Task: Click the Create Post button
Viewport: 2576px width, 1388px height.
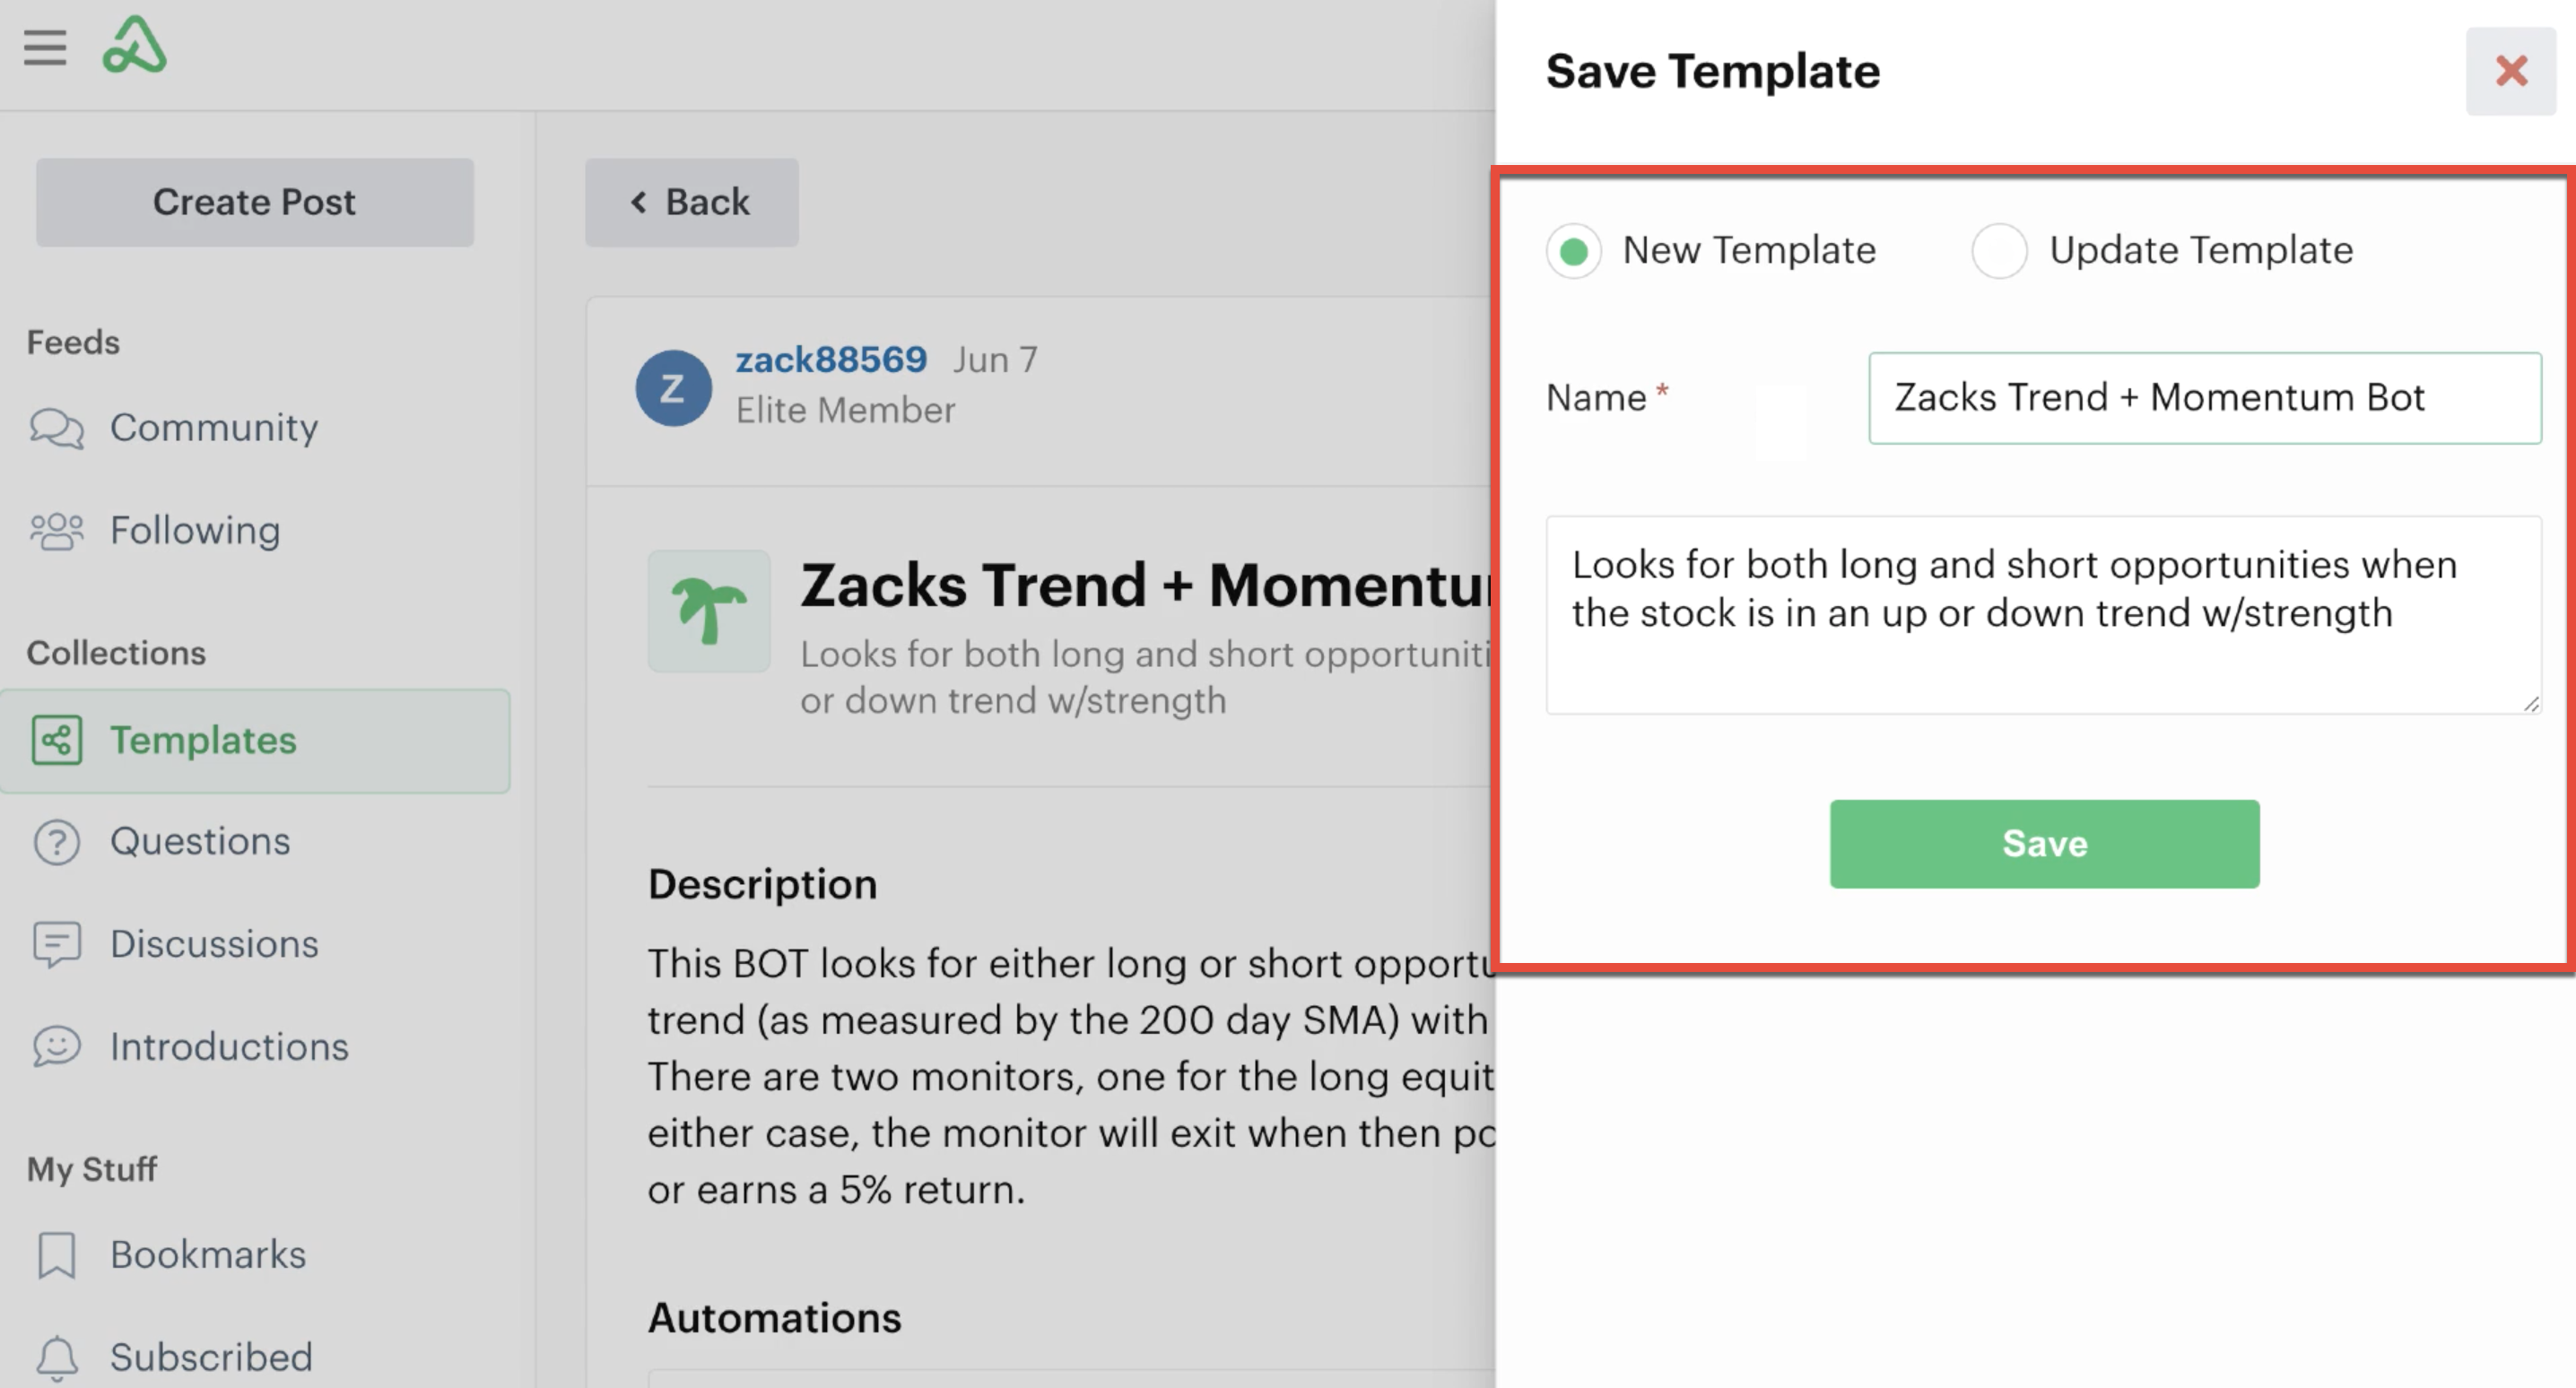Action: (255, 202)
